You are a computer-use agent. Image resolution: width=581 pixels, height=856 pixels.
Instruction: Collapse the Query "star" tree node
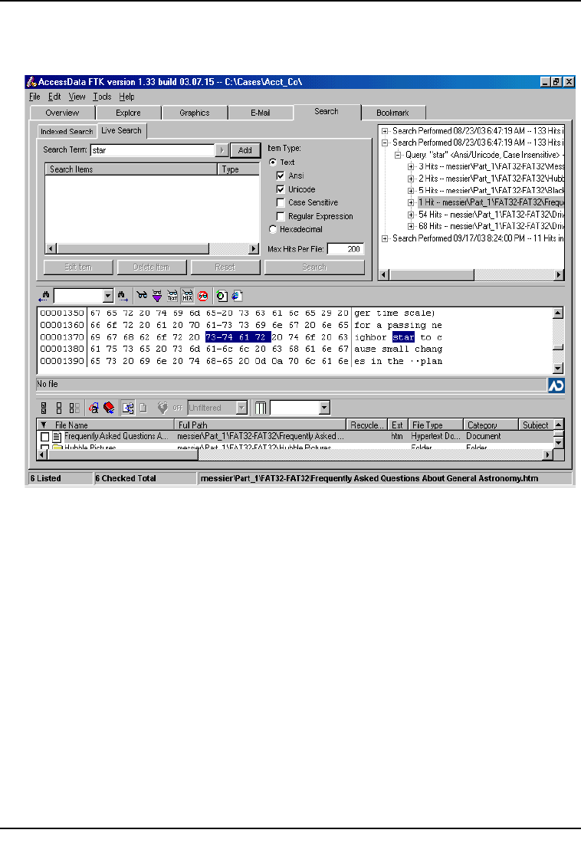pos(398,155)
